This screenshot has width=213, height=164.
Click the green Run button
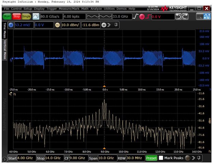[x=7, y=16]
